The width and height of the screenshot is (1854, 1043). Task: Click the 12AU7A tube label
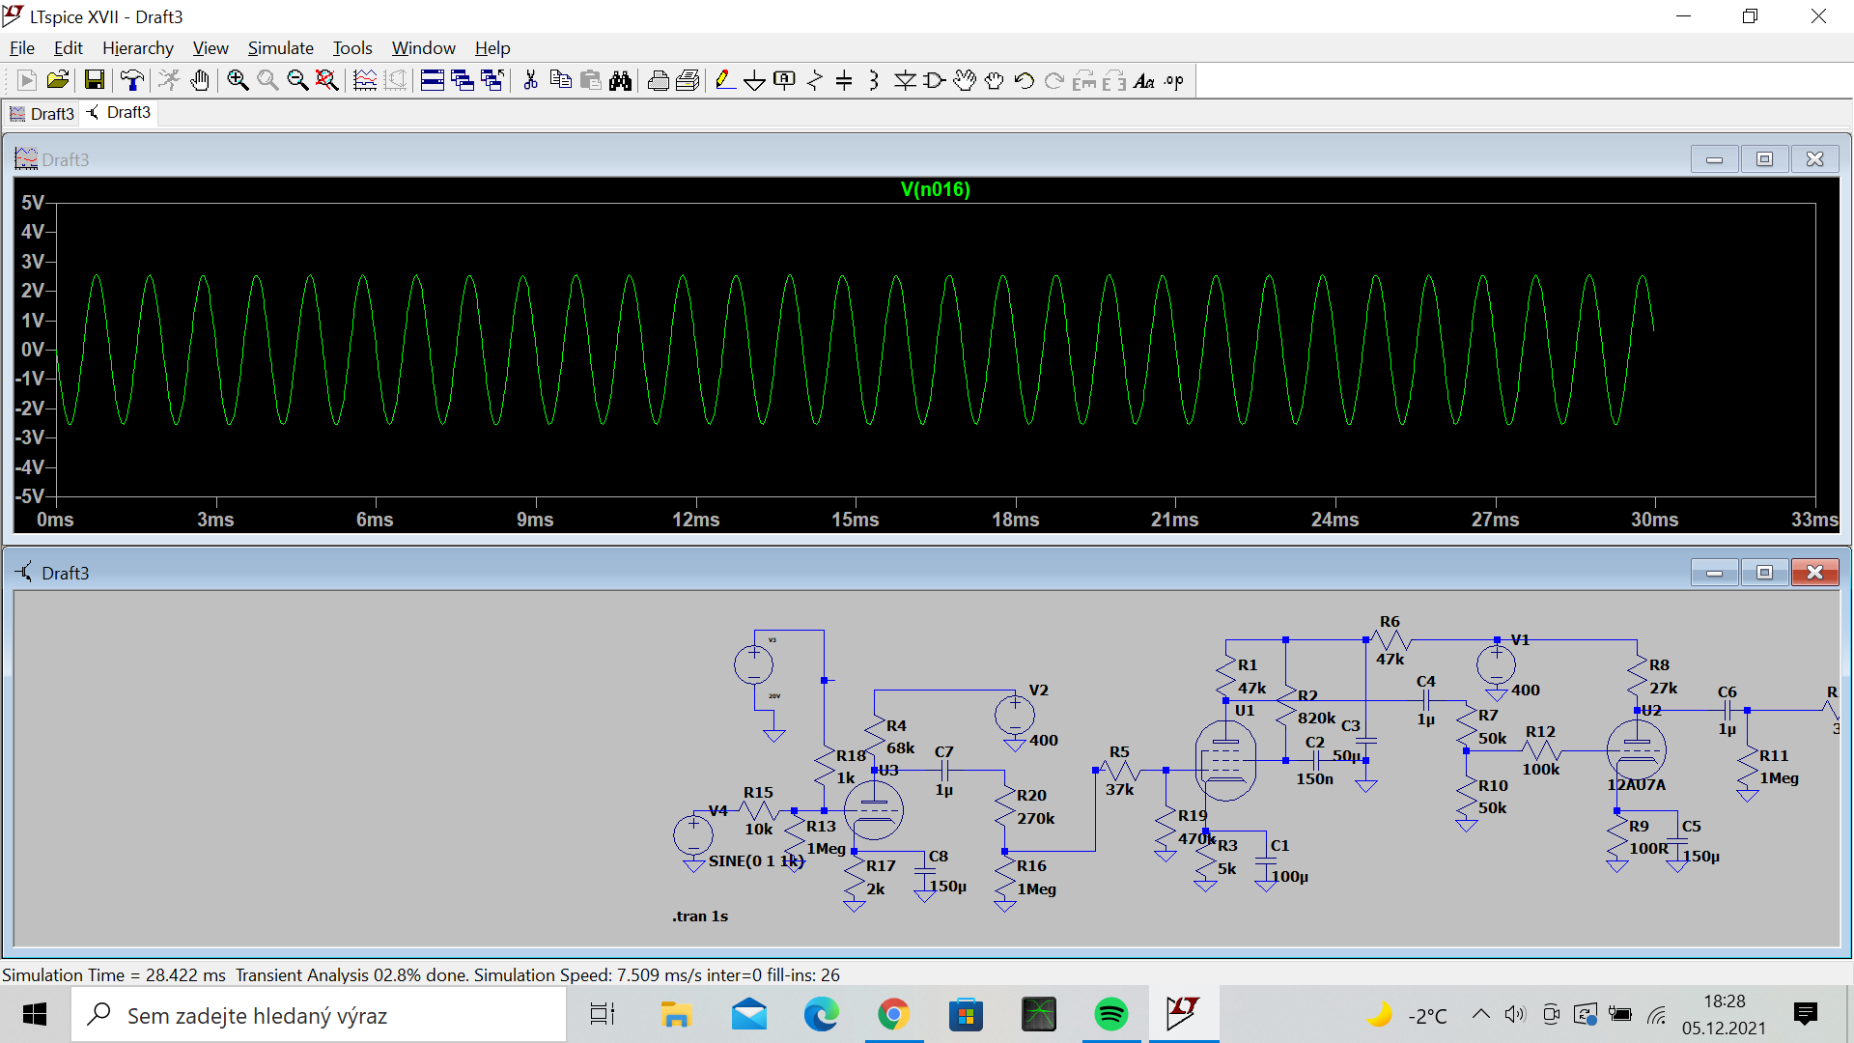[x=1637, y=784]
